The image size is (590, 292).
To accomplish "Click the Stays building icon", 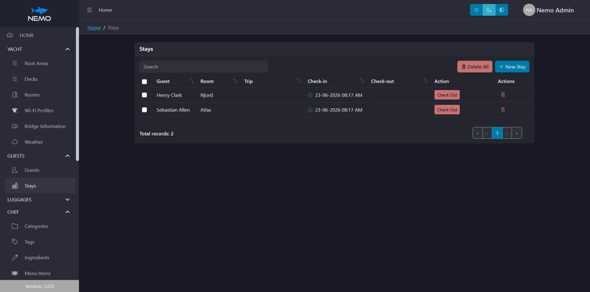I will [x=15, y=186].
